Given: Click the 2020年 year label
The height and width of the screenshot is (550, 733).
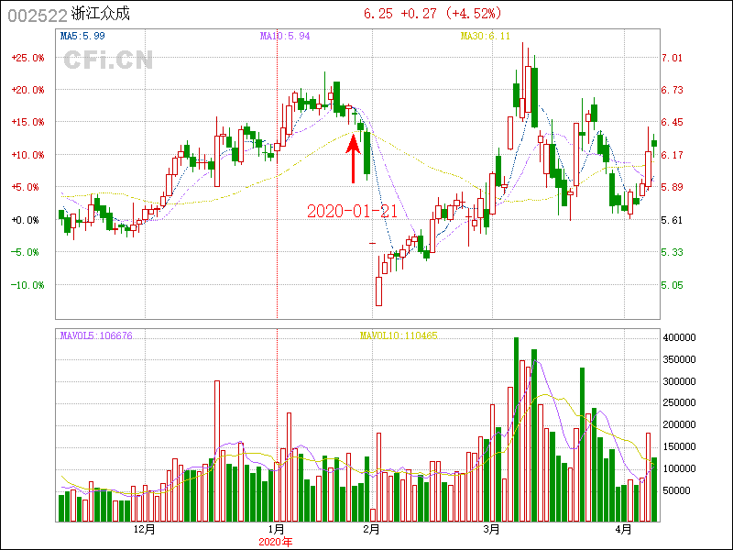Looking at the screenshot, I should click(276, 542).
